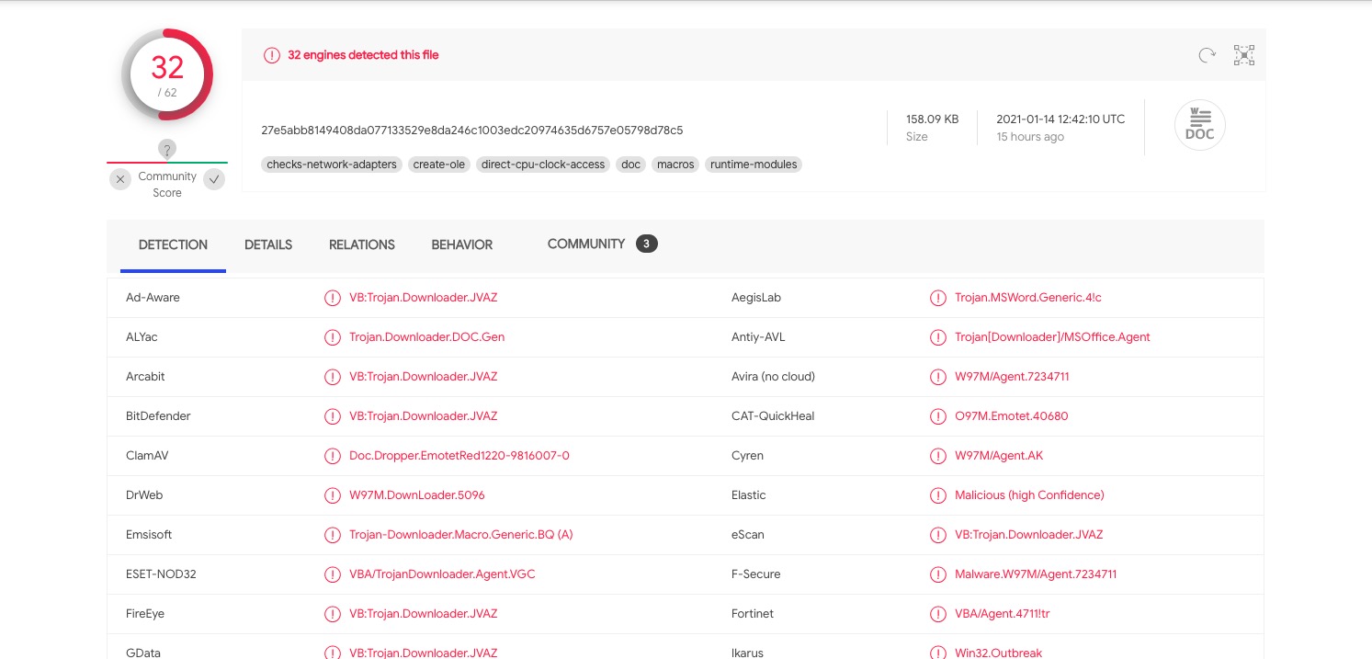The width and height of the screenshot is (1372, 659).
Task: Click the '32 engines detected this file' message
Action: 363,55
